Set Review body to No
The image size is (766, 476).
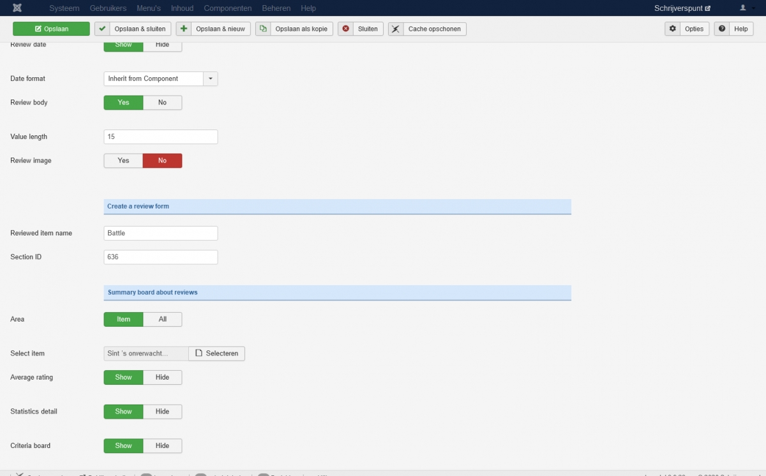point(162,103)
